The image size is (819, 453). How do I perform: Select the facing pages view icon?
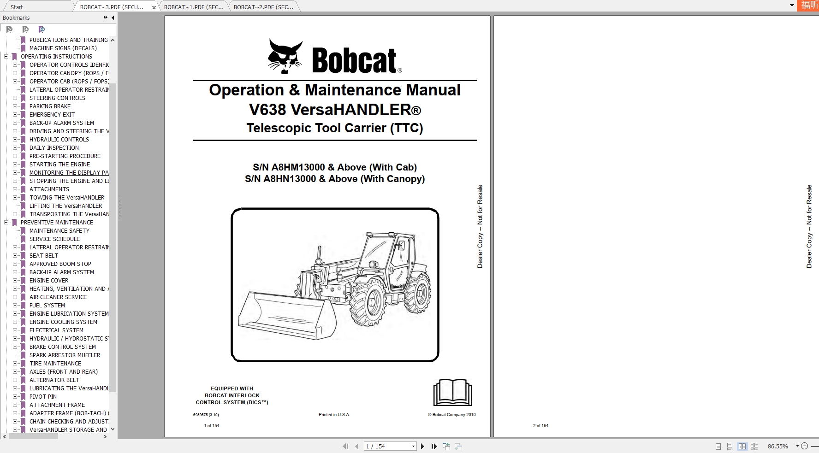[x=742, y=446]
